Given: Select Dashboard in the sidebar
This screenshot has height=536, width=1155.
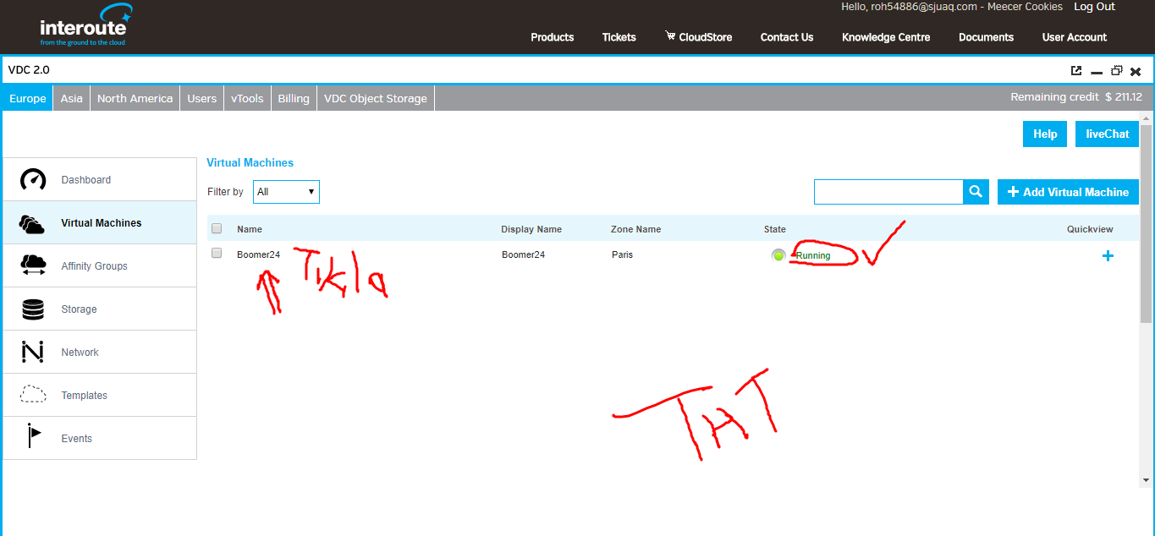Looking at the screenshot, I should [100, 179].
